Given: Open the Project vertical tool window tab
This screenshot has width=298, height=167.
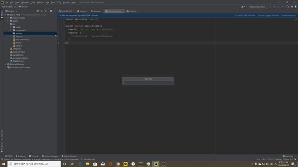Looking at the screenshot, I should pyautogui.click(x=2, y=14).
